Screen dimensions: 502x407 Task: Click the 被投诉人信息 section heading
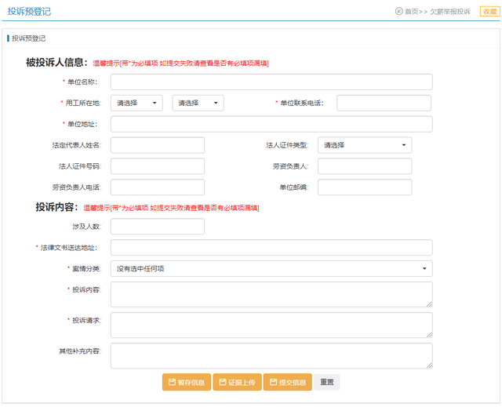point(56,63)
